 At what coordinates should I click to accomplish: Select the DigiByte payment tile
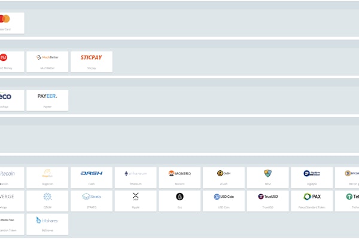pos(312,177)
